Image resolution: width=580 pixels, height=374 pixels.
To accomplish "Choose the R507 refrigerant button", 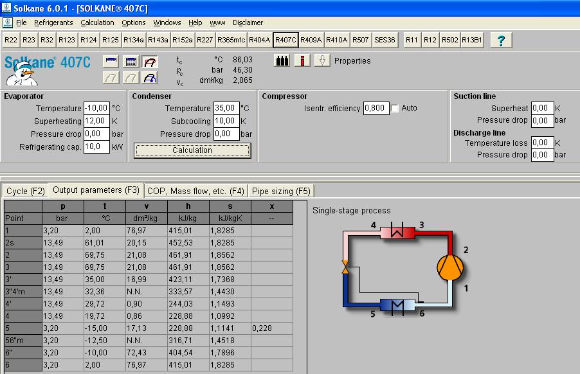I will [x=361, y=40].
